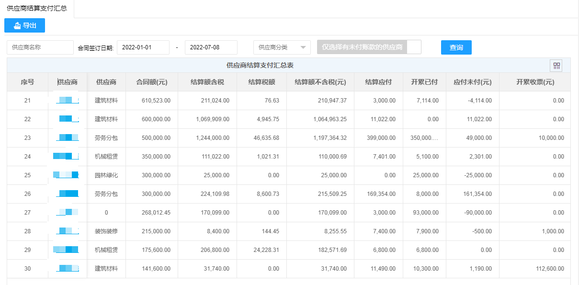Sort by 合同额(元) column header
Screen dimensions: 579x285
click(152, 82)
